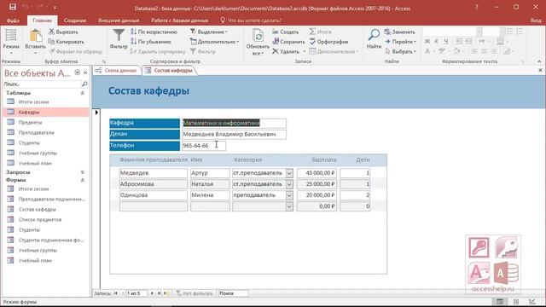Open category dropdown for Медведев row
The height and width of the screenshot is (307, 546).
pyautogui.click(x=289, y=173)
